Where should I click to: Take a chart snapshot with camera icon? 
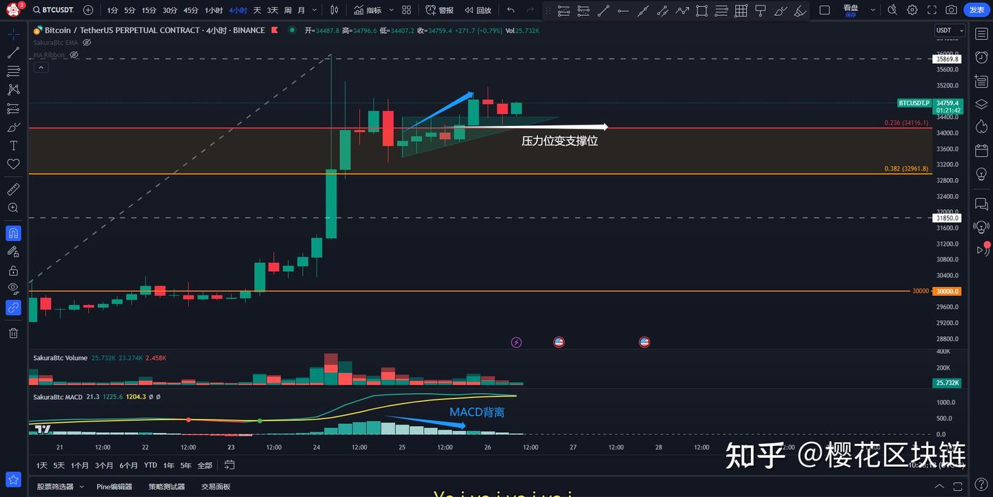point(952,10)
